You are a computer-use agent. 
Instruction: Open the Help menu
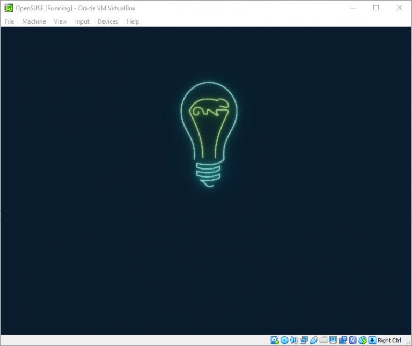pos(133,21)
